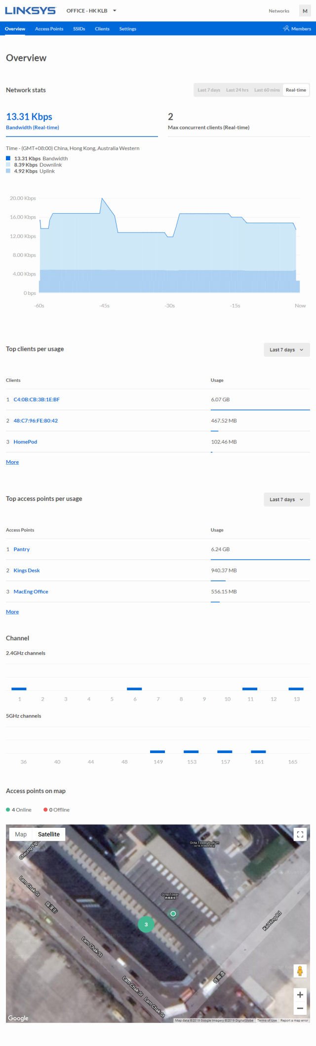
Task: Open the Networks link
Action: (279, 11)
